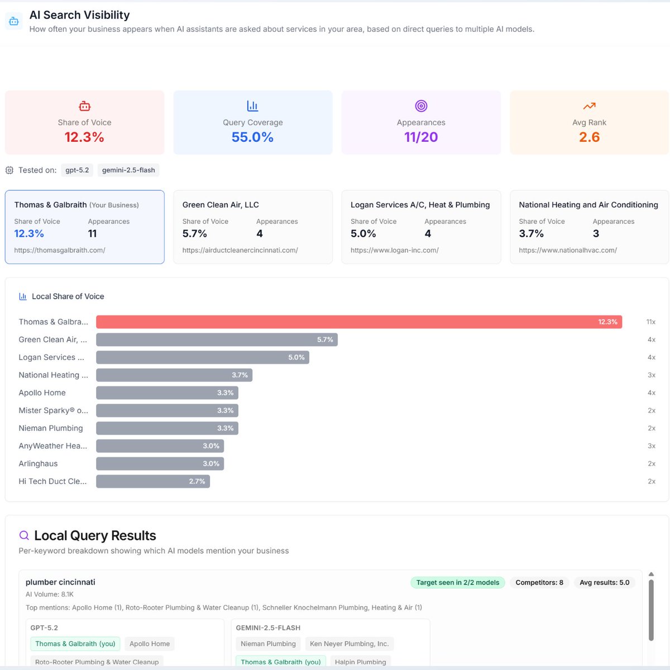This screenshot has height=670, width=670.
Task: Expand the Logan Services A/C card
Action: 420,227
